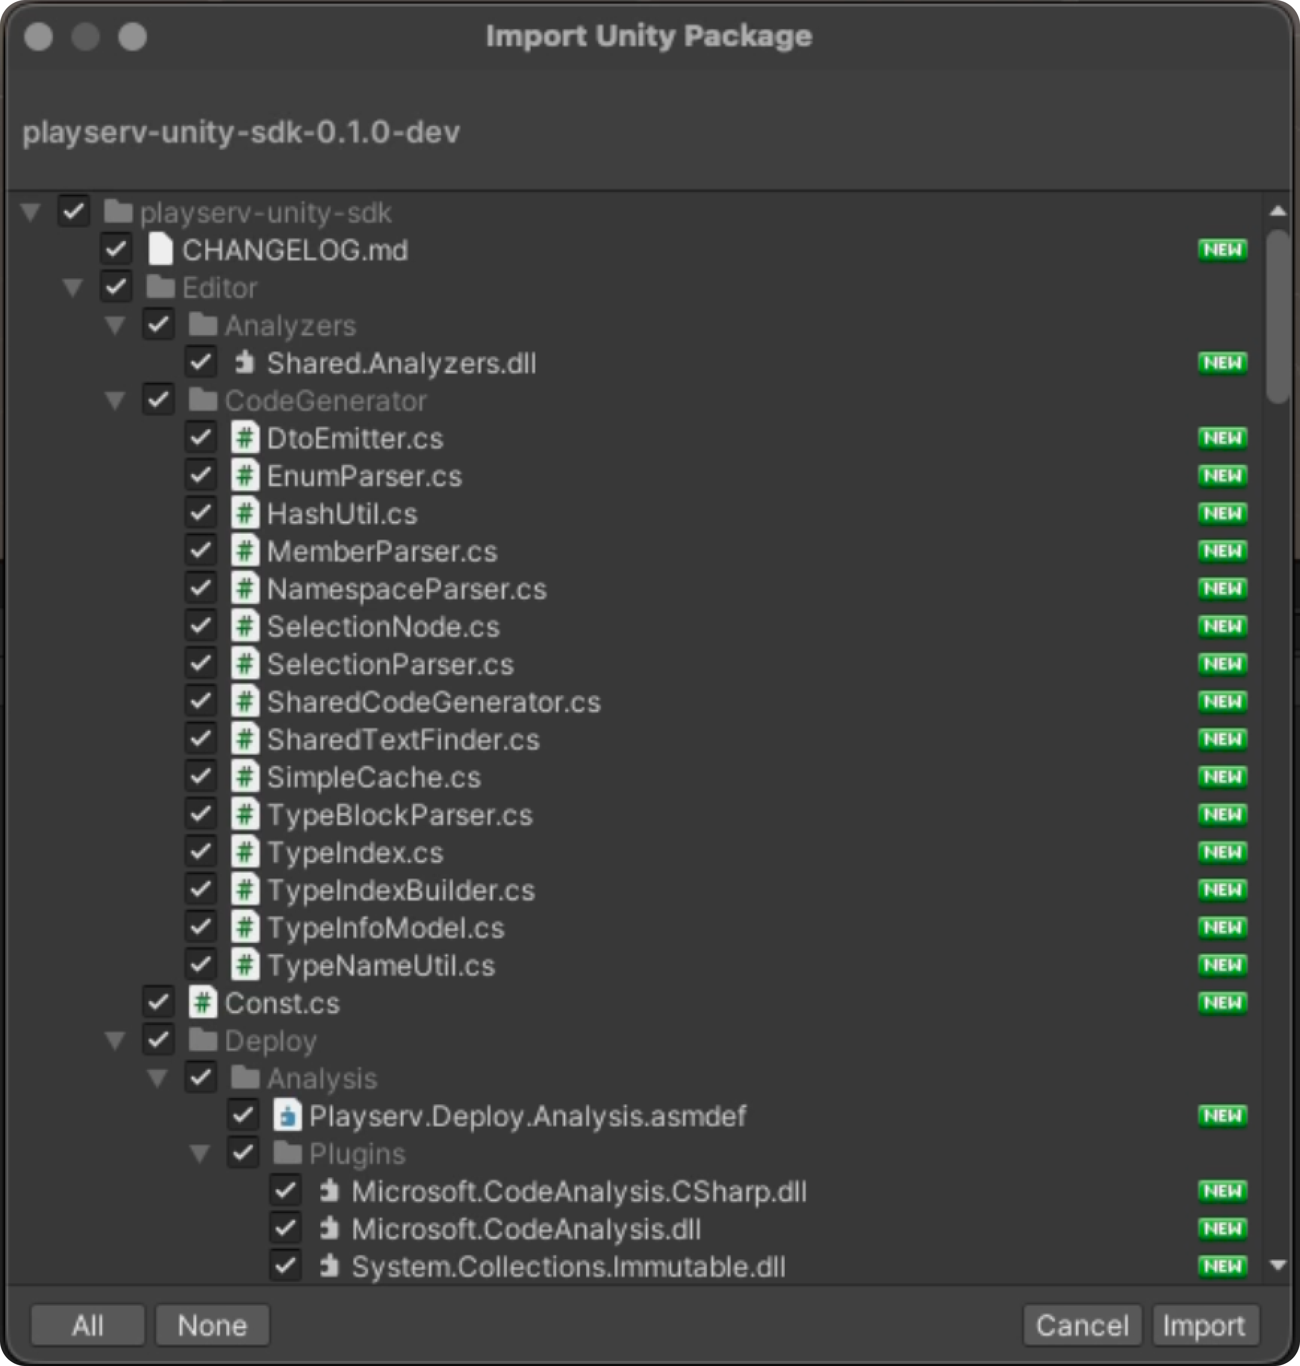Click the Import button

[1206, 1324]
